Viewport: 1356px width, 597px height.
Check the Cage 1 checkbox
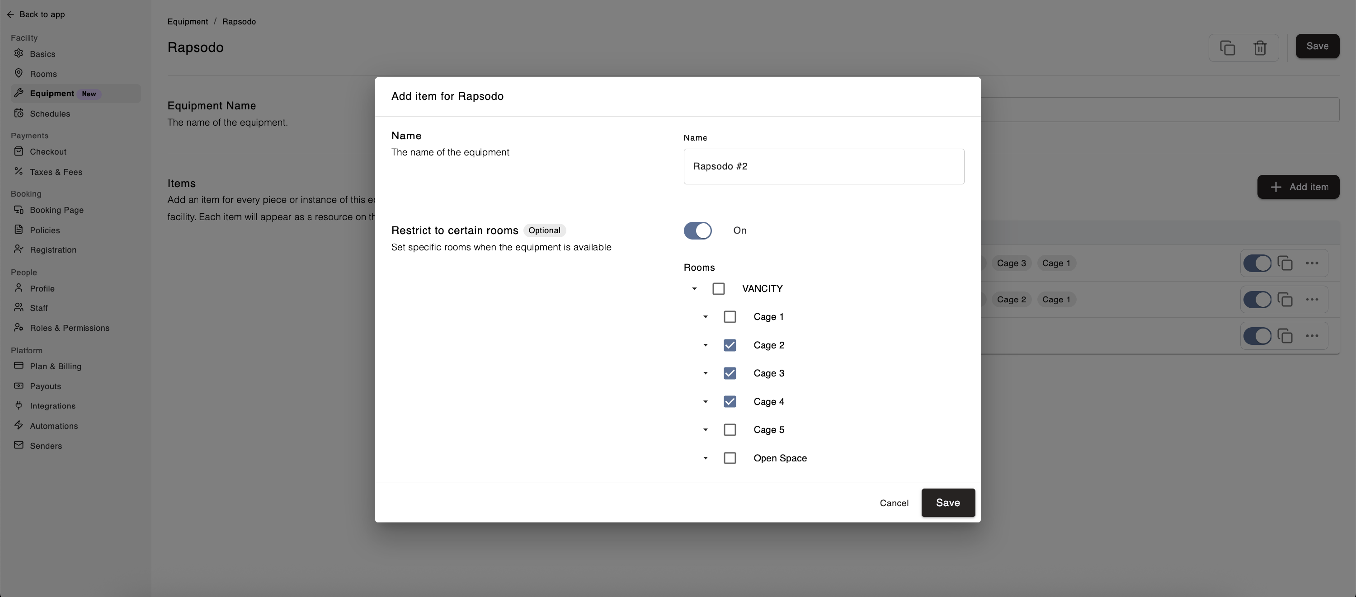(730, 317)
